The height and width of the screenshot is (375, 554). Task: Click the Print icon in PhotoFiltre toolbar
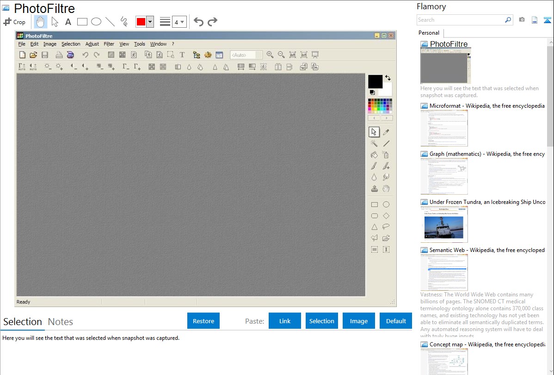pyautogui.click(x=59, y=55)
